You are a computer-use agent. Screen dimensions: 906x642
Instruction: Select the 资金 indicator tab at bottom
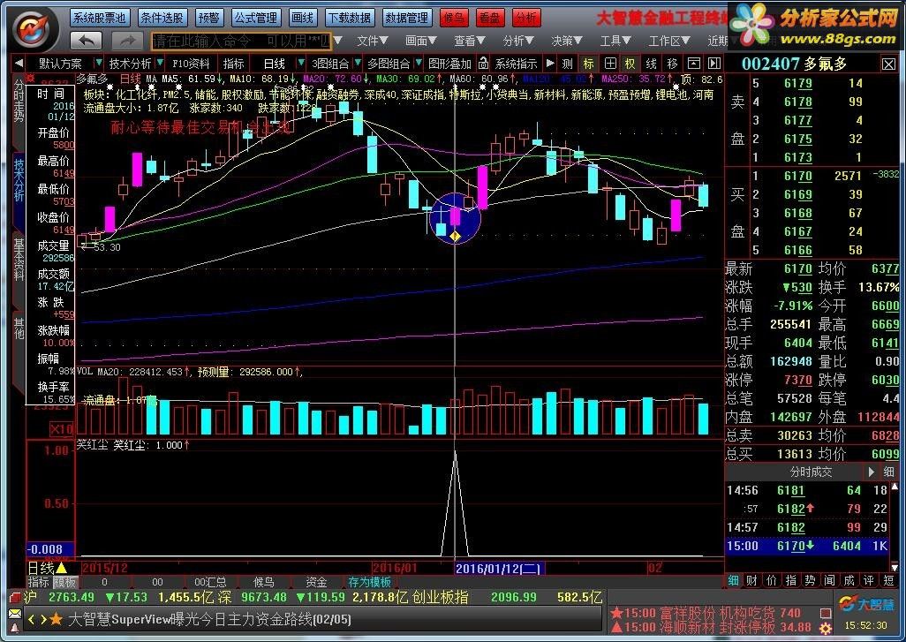click(x=316, y=582)
